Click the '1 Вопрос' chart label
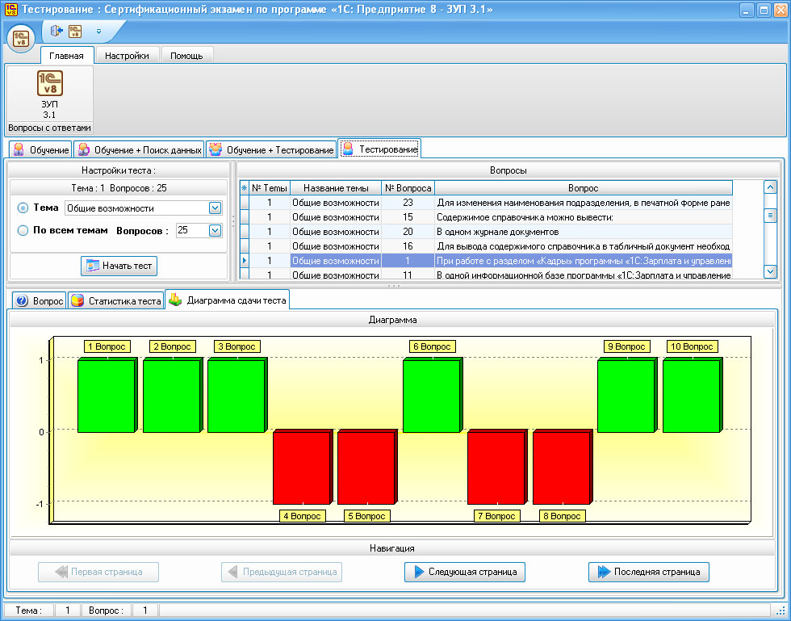791x621 pixels. 107,346
